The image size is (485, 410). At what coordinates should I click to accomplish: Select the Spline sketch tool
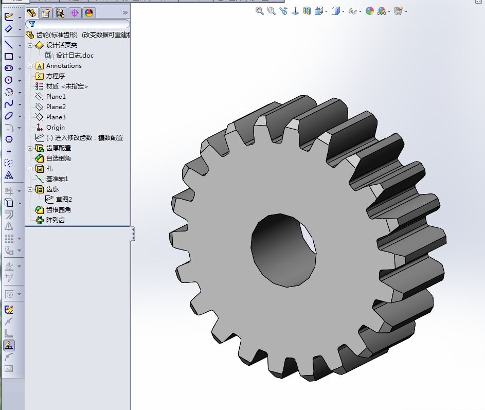[x=9, y=104]
